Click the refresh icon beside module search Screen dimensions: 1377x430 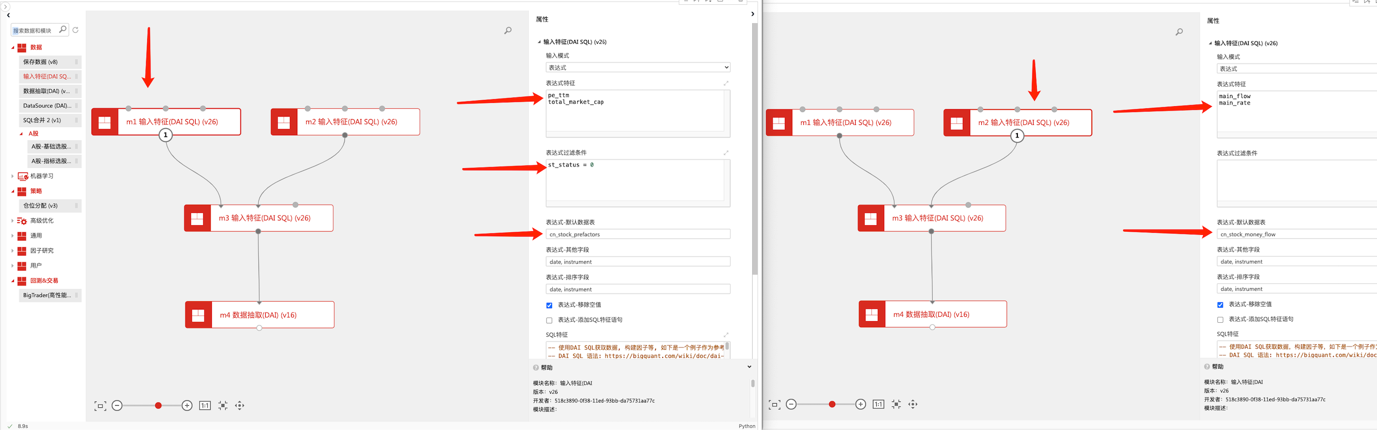75,30
